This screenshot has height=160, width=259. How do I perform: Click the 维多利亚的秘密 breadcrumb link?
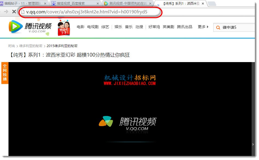31,46
